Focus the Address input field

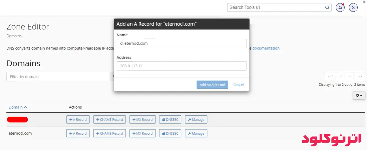pyautogui.click(x=181, y=66)
